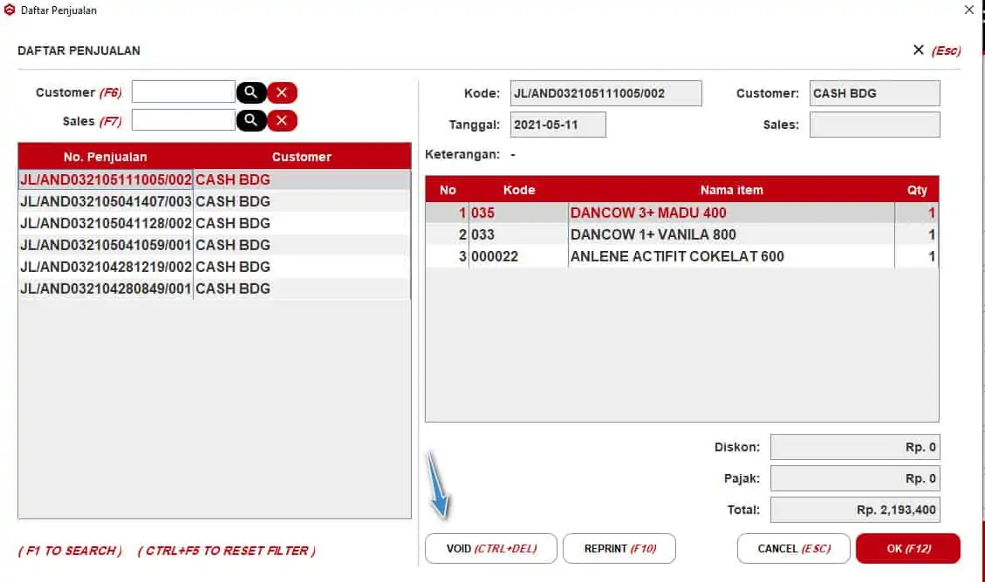Click the app logo icon in title bar

[x=10, y=10]
